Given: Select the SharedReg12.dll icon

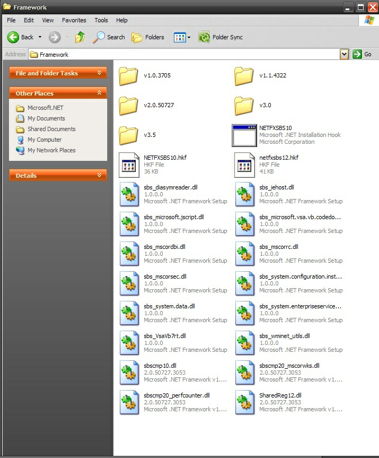Looking at the screenshot, I should tap(244, 403).
